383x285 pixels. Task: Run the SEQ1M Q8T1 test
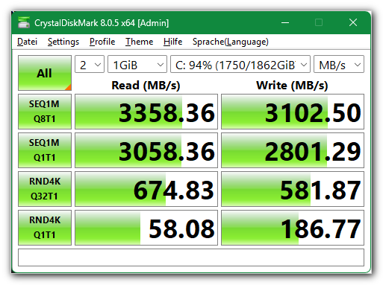45,112
